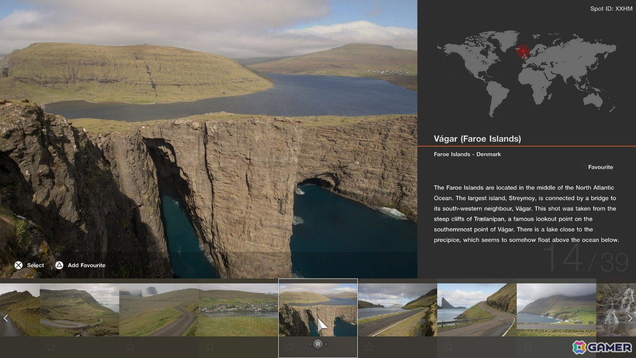Open the waterfall thumbnail at strip end
Viewport: 636px width, 358px height.
point(616,310)
